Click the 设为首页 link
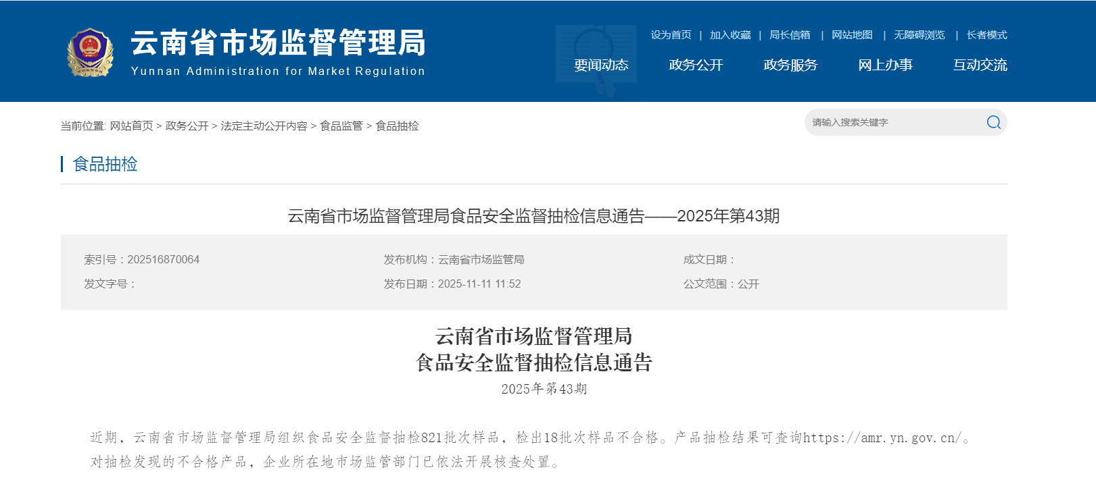This screenshot has height=480, width=1096. coord(671,35)
